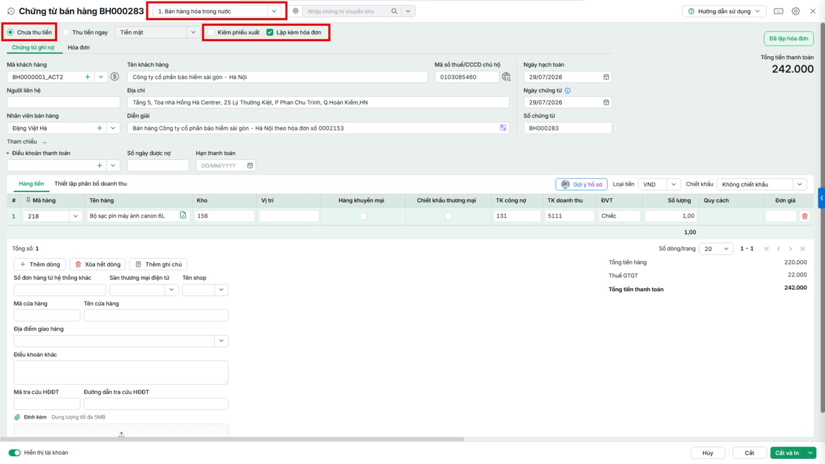825x464 pixels.
Task: Collapse Điều khoản thanh toán section
Action: [x=8, y=153]
